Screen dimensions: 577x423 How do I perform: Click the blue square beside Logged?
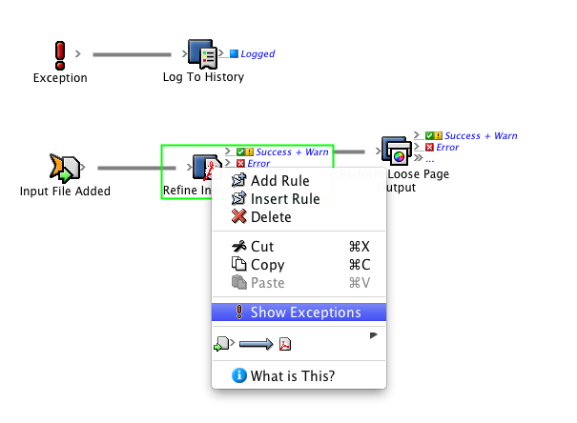(x=234, y=54)
